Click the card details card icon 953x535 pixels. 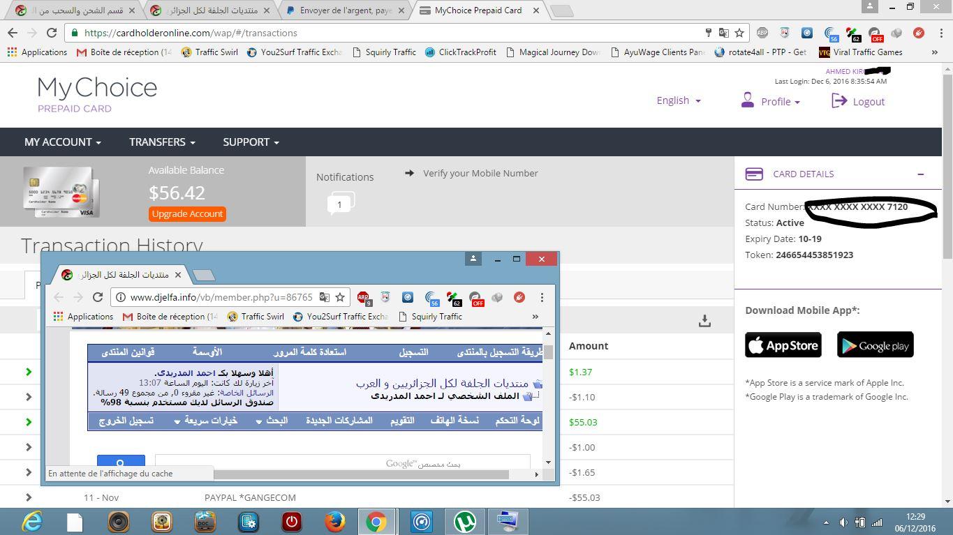[x=754, y=174]
